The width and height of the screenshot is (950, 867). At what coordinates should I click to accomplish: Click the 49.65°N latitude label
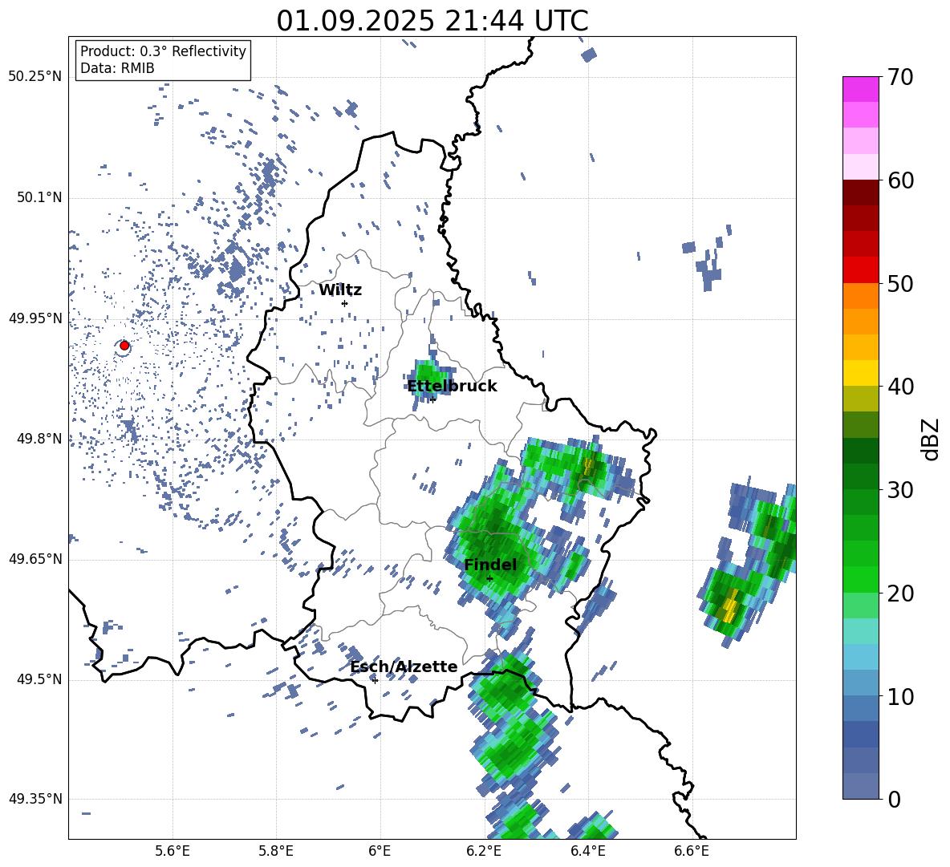35,559
